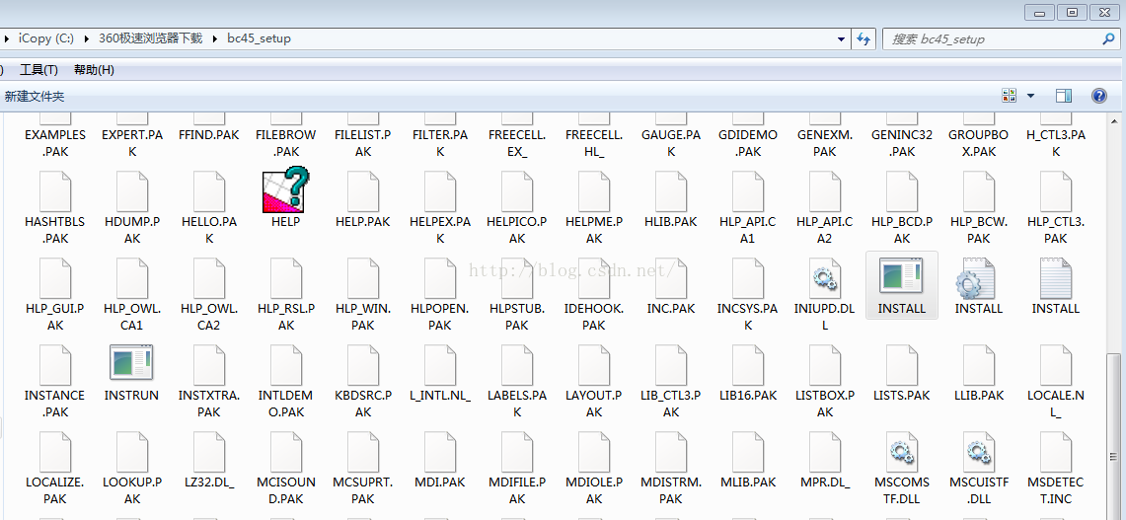Click the GROUPBOX.PAK file name

(x=978, y=143)
